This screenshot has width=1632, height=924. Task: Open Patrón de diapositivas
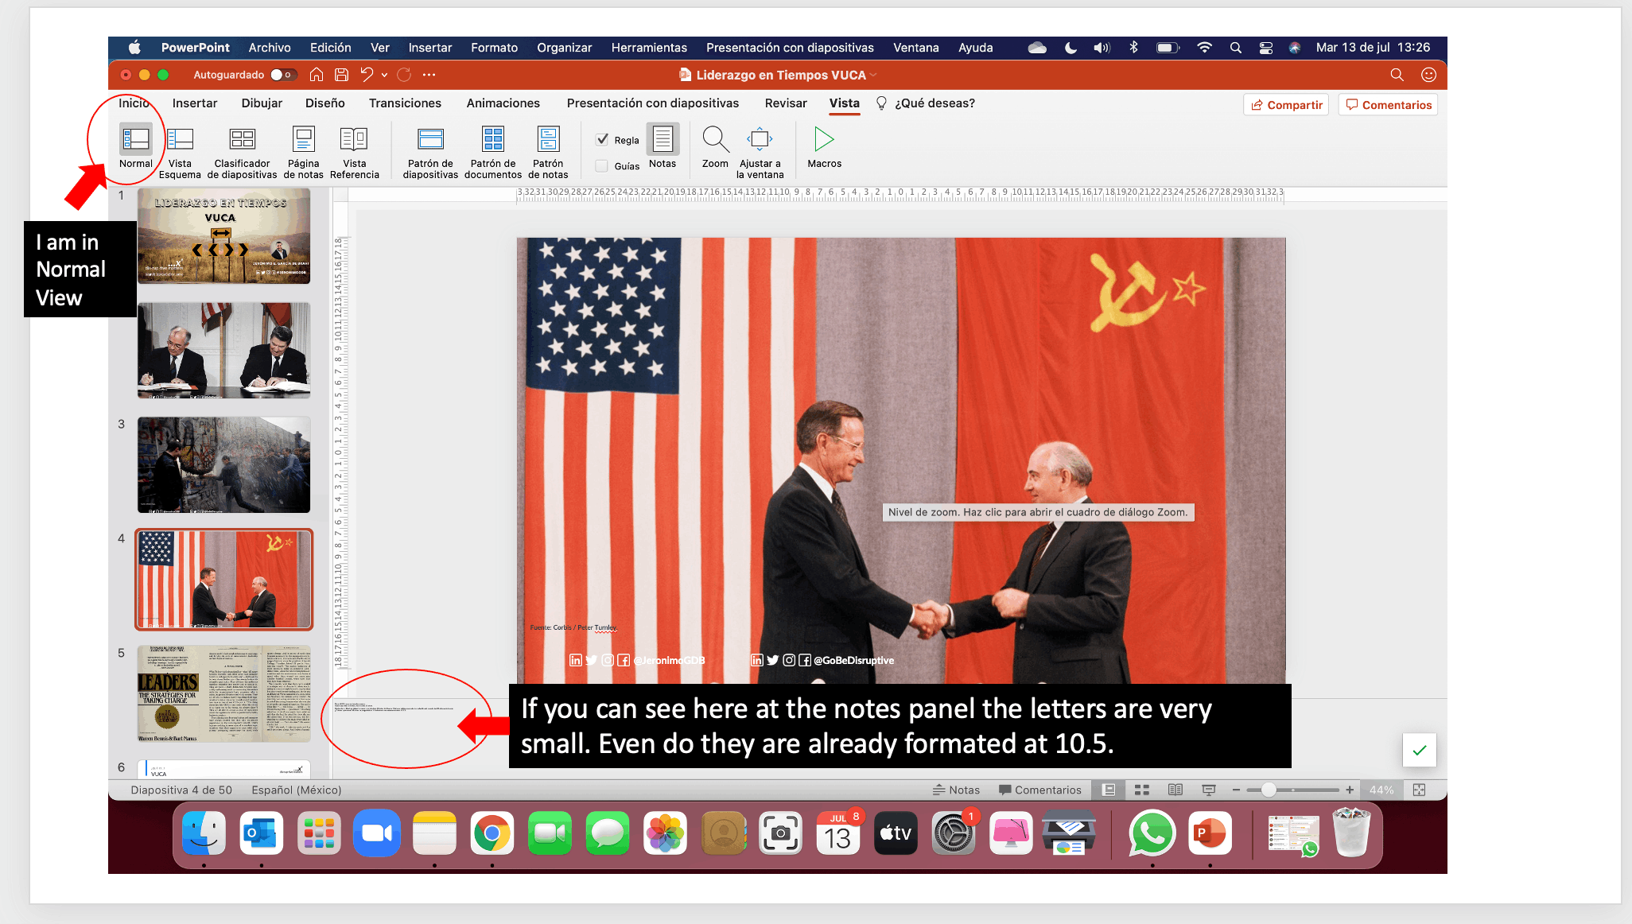click(x=430, y=151)
